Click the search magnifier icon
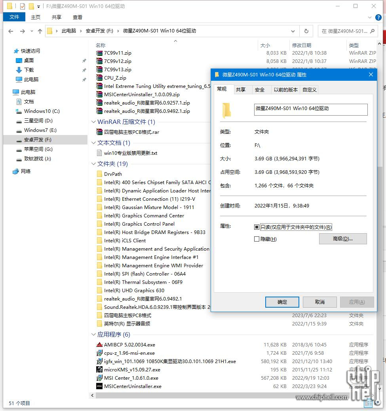The height and width of the screenshot is (411, 386). (x=373, y=31)
